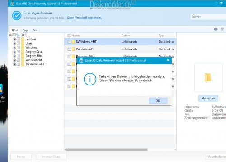Check the (C:) drive checkbox in tree
The height and width of the screenshot is (162, 226).
point(14,35)
